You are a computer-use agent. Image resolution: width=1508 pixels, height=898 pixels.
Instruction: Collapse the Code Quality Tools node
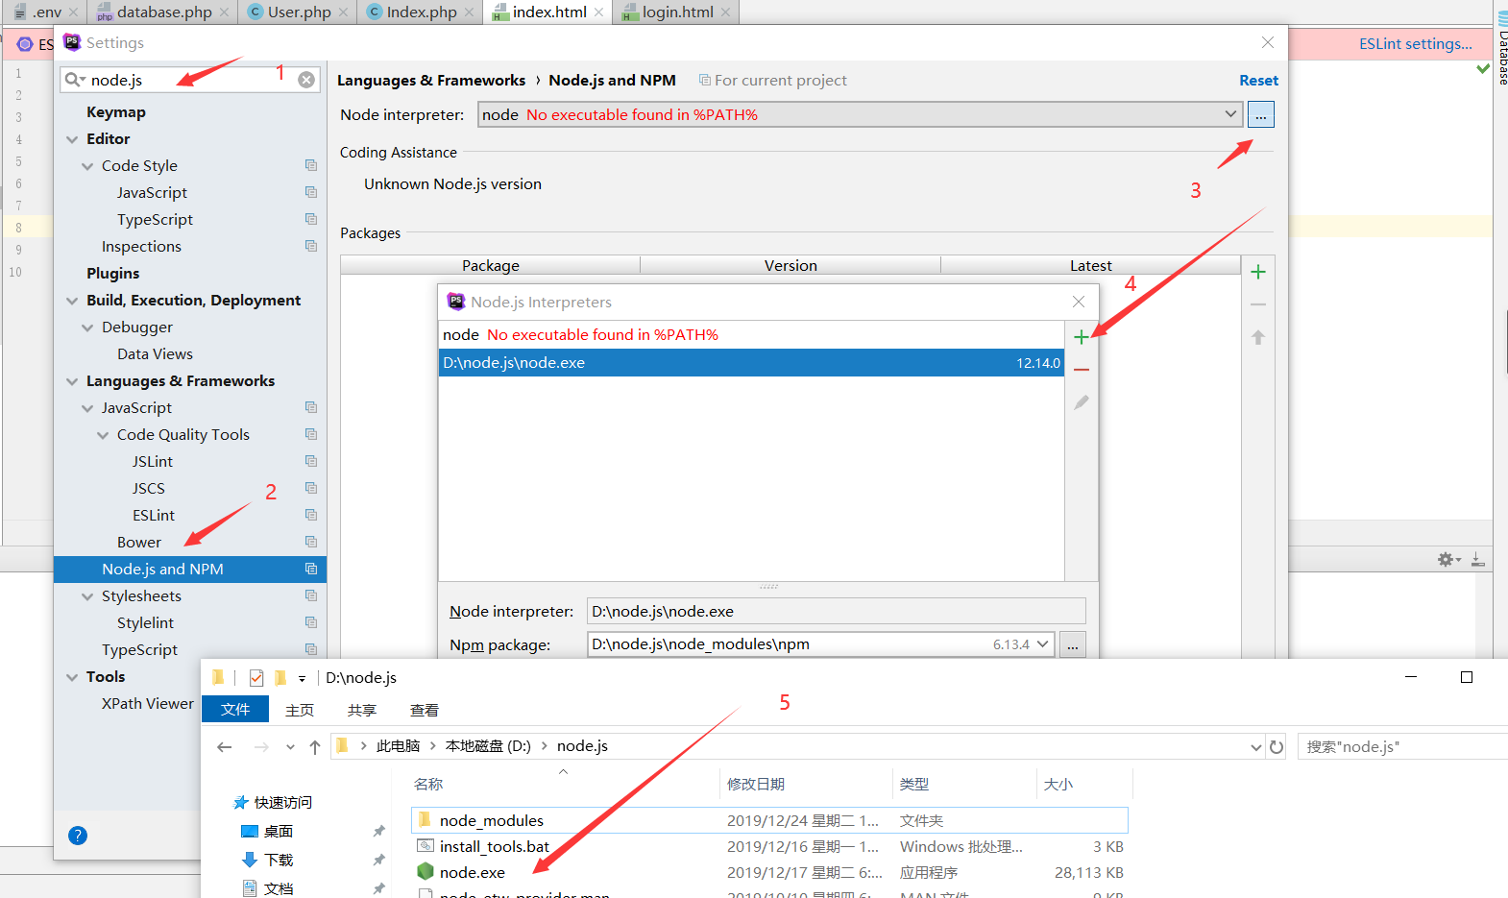[x=103, y=435]
